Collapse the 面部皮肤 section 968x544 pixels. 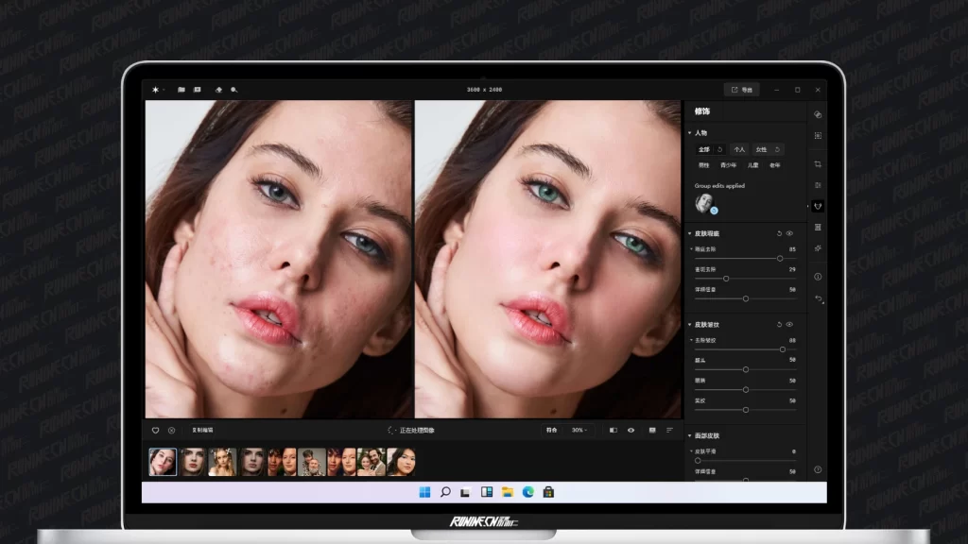[690, 436]
